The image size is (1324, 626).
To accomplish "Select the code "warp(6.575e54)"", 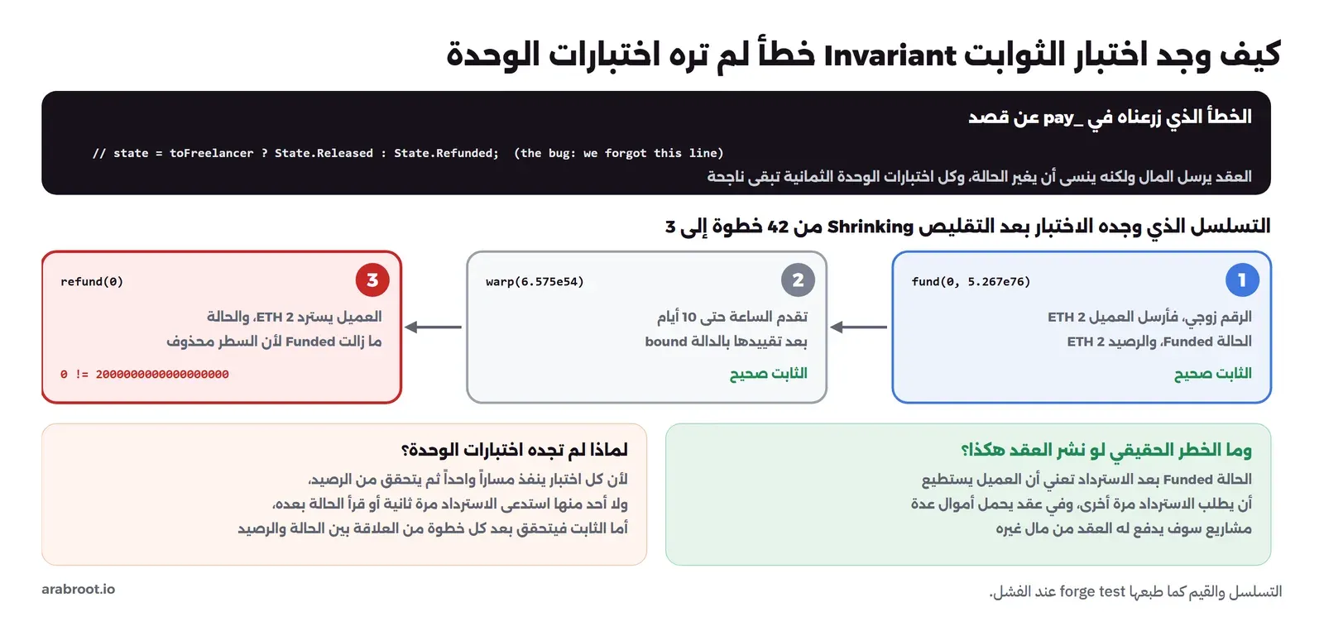I will pos(535,282).
